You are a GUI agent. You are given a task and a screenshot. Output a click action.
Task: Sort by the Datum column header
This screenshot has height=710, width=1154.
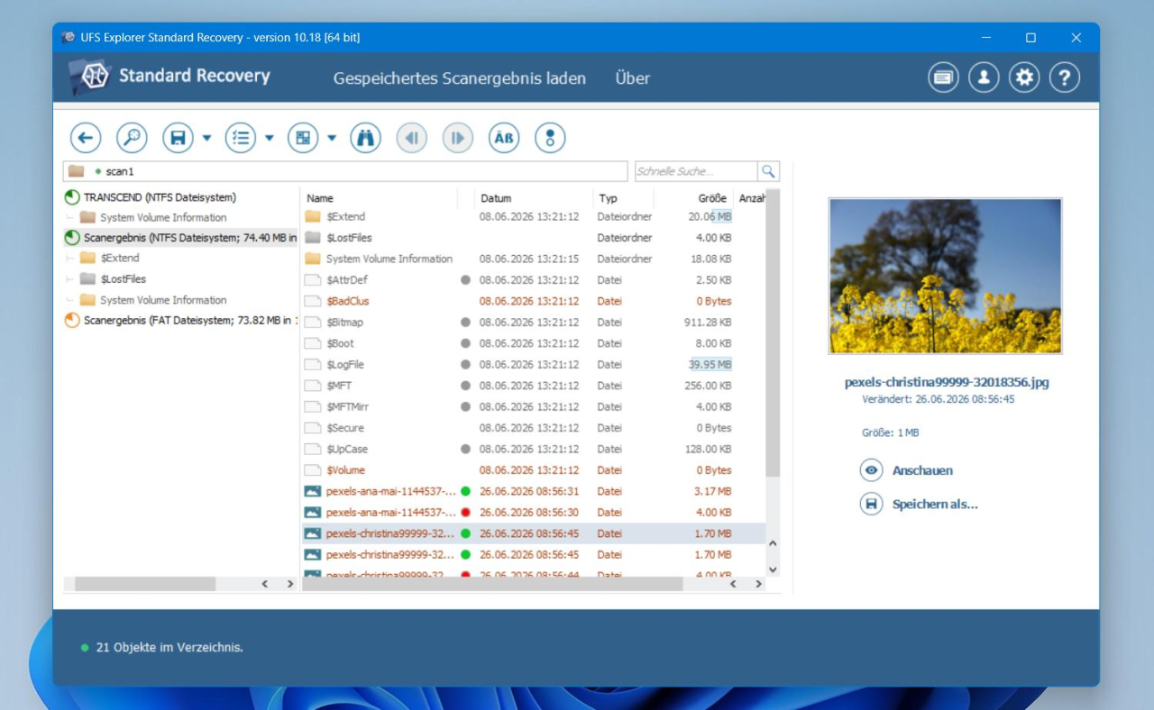534,198
